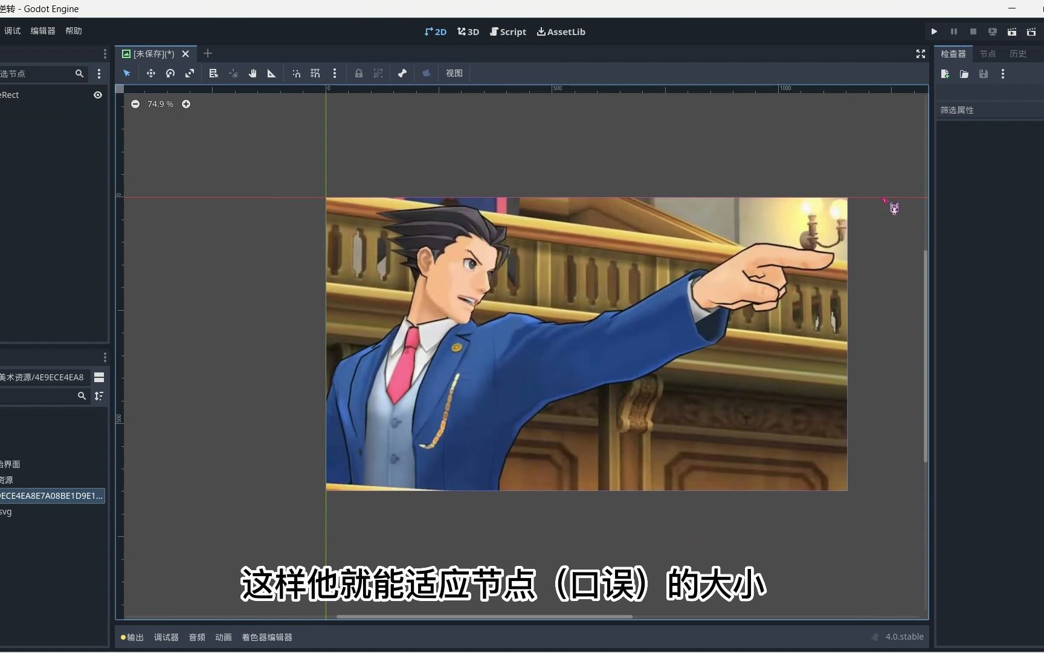Toggle grid snapping
This screenshot has width=1044, height=653.
[x=315, y=73]
